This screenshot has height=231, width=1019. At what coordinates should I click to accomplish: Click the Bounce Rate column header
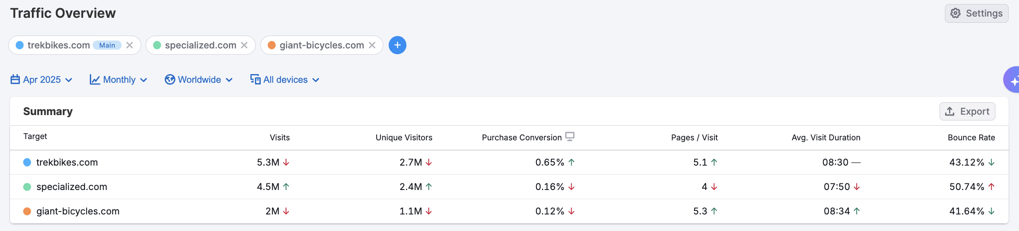[971, 137]
